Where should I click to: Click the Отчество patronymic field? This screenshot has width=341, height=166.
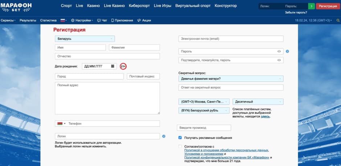pos(107,56)
